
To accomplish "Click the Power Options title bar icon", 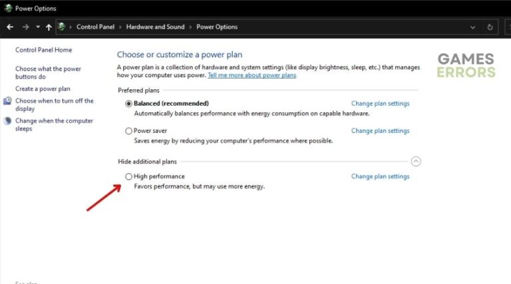I will coord(7,9).
